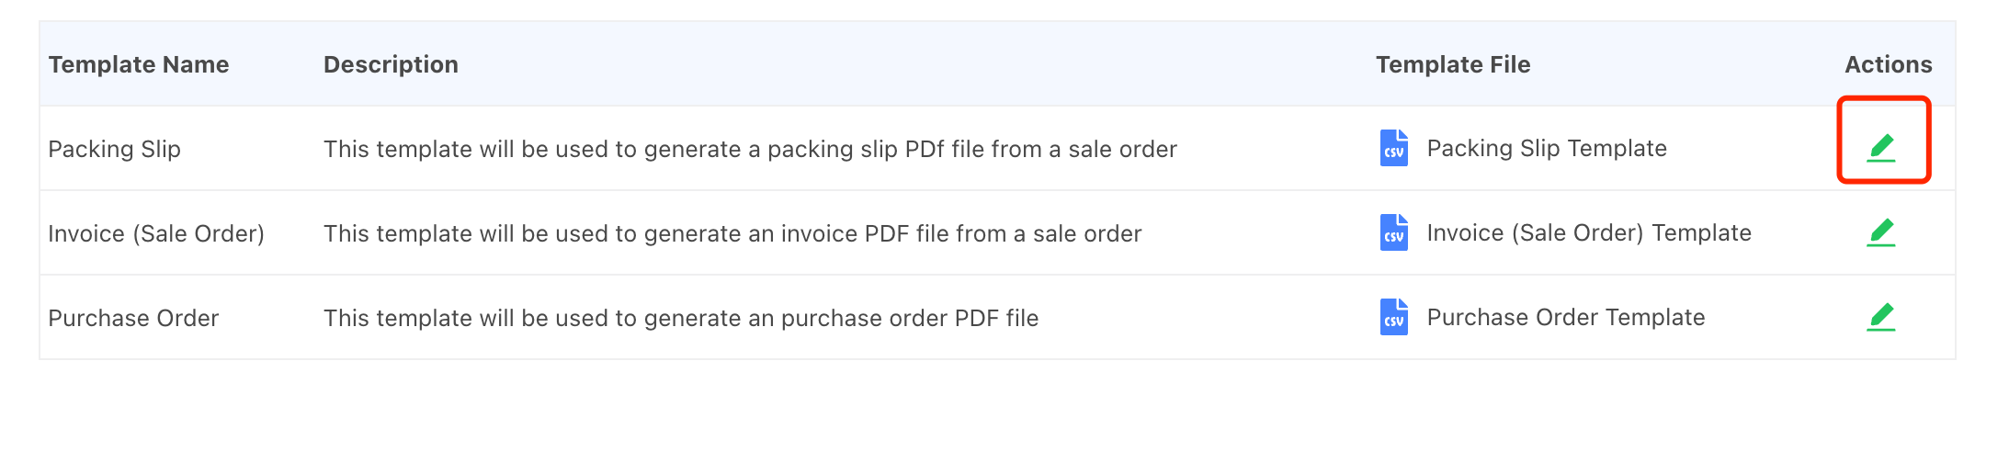Viewport: 2009px width, 474px height.
Task: Edit the Invoice (Sale Order) template
Action: [x=1881, y=232]
